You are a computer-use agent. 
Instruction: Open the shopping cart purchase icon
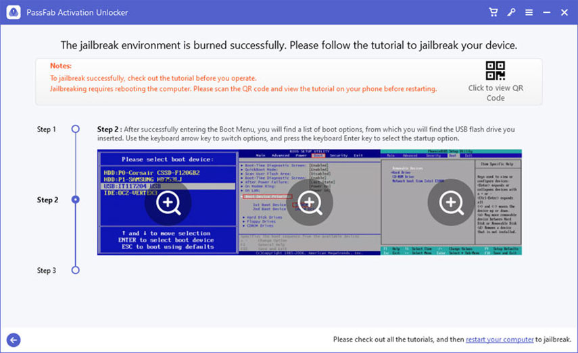click(x=493, y=12)
